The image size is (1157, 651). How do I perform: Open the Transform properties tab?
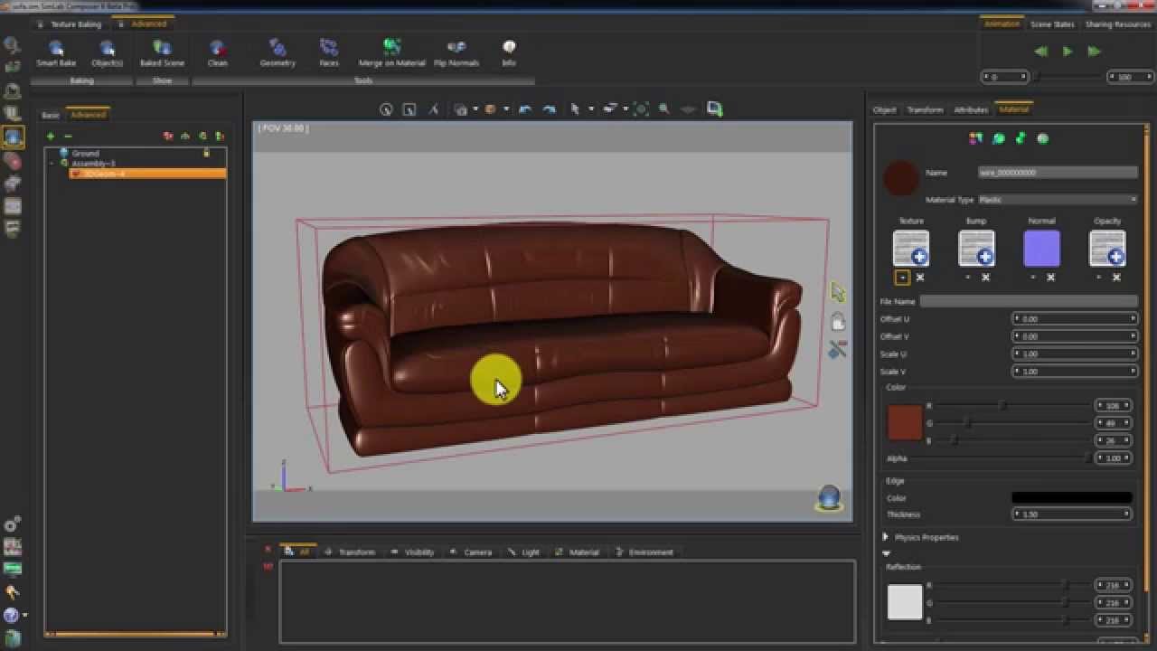[925, 109]
